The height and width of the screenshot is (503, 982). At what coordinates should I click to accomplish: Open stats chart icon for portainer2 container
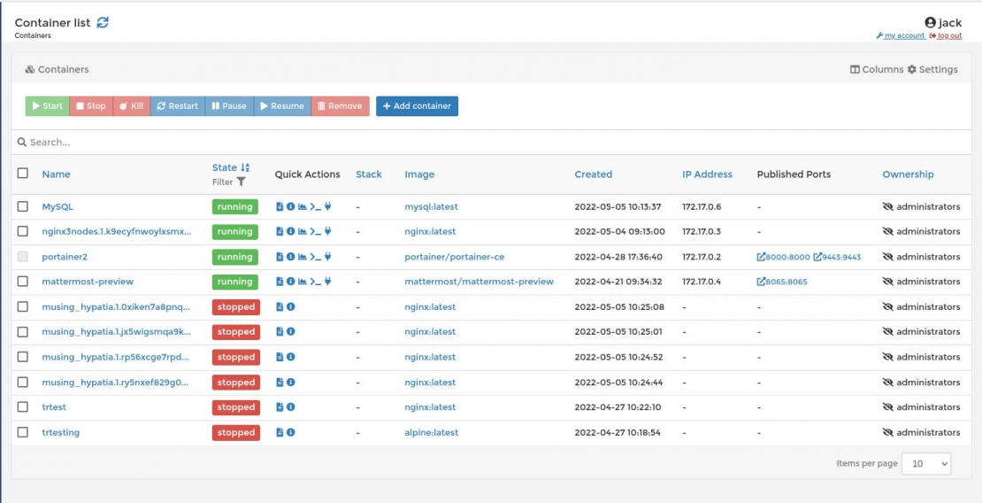302,257
